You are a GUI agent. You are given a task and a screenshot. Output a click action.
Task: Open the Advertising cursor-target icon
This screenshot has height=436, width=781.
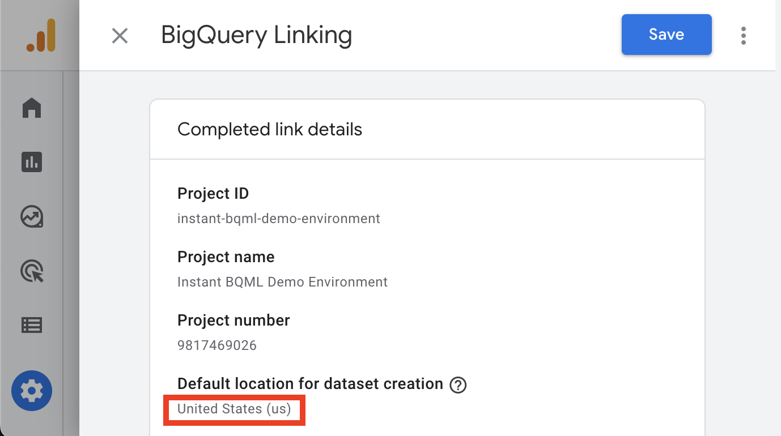[32, 271]
